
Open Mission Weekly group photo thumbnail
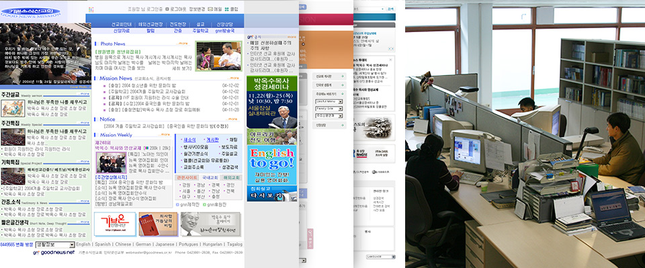click(x=111, y=163)
